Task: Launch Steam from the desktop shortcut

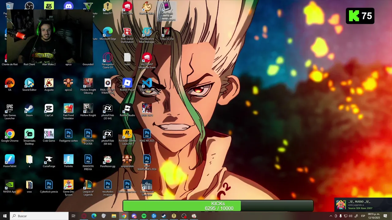Action: pyautogui.click(x=29, y=110)
